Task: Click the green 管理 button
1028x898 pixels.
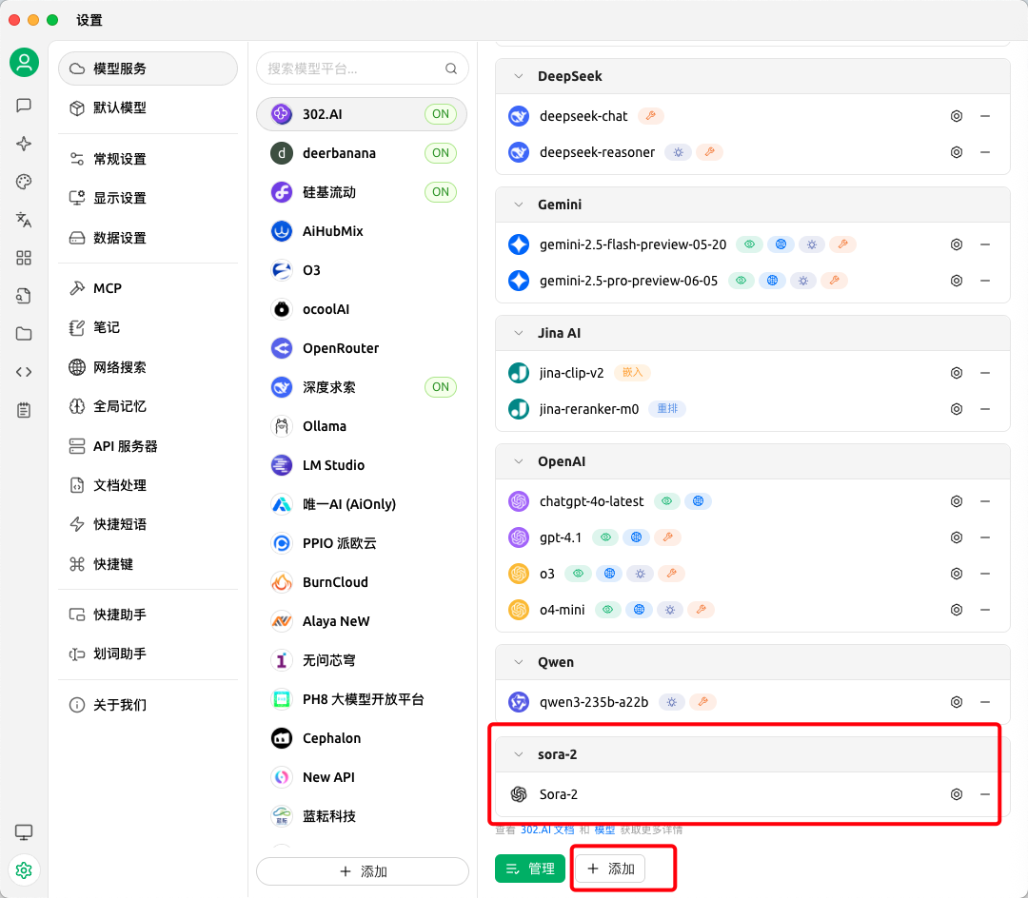Action: coord(529,868)
